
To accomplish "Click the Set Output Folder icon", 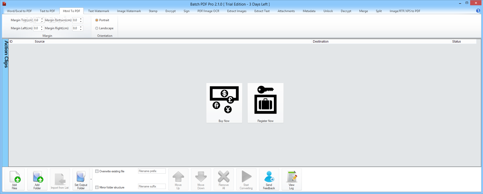I will coord(81,177).
